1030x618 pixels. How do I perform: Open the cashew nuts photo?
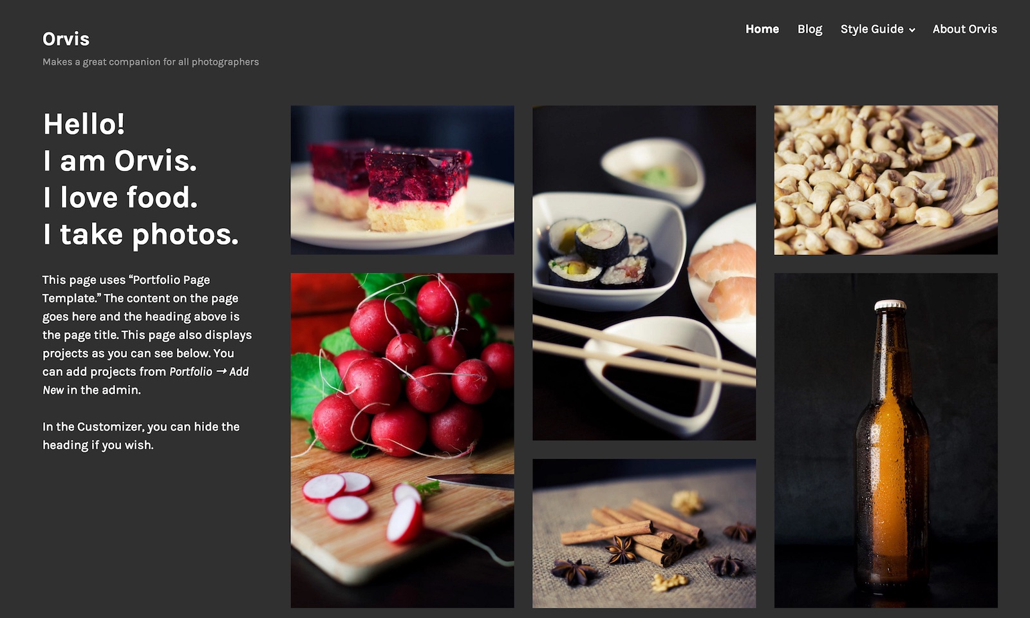point(886,180)
